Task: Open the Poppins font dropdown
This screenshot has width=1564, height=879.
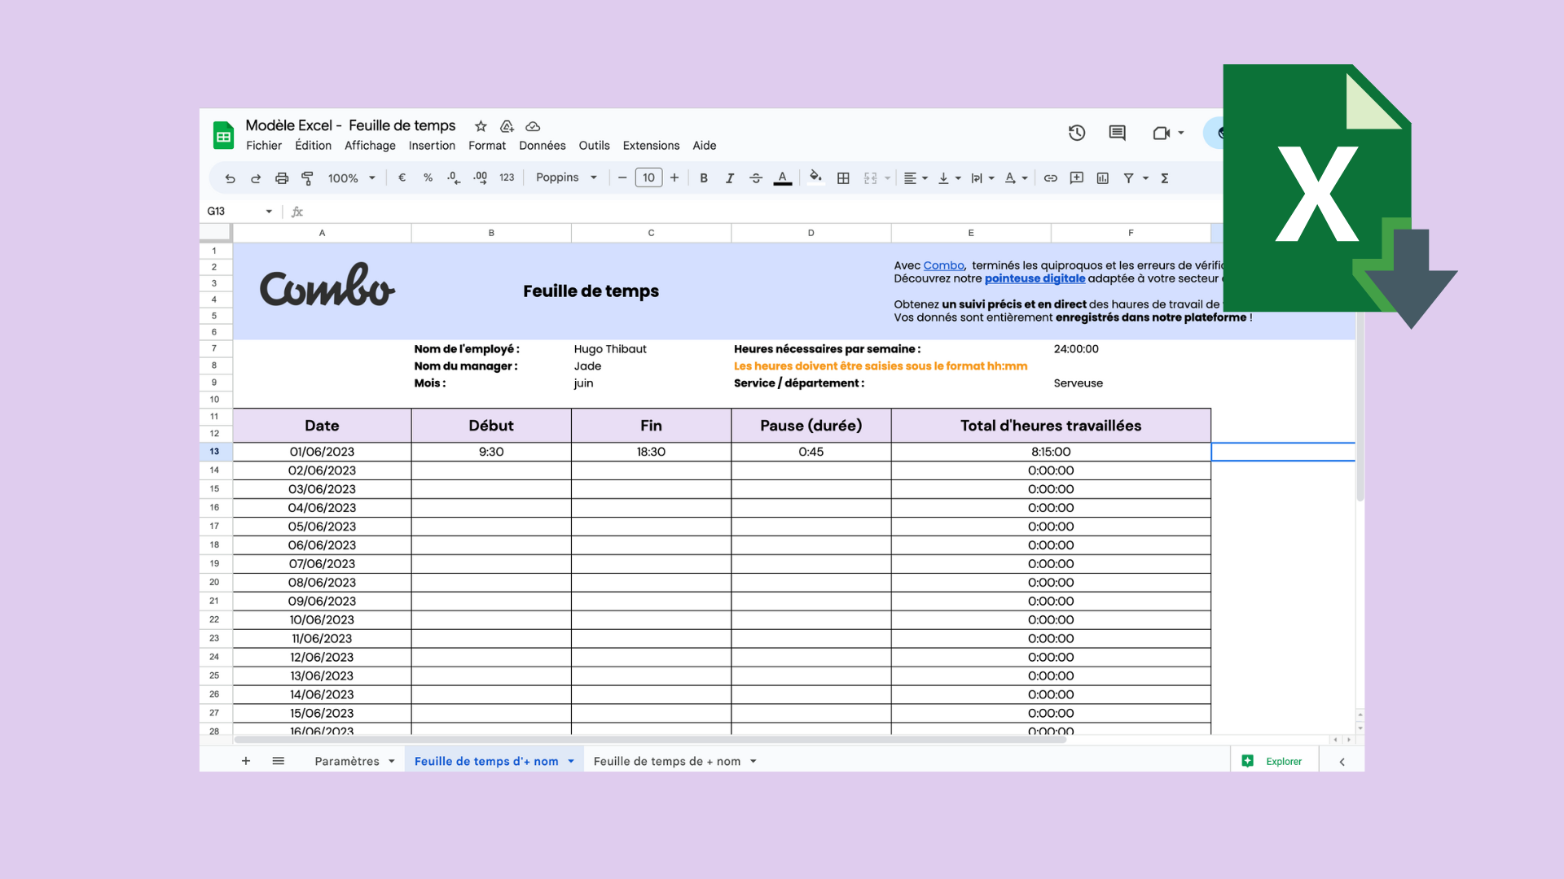Action: tap(566, 177)
